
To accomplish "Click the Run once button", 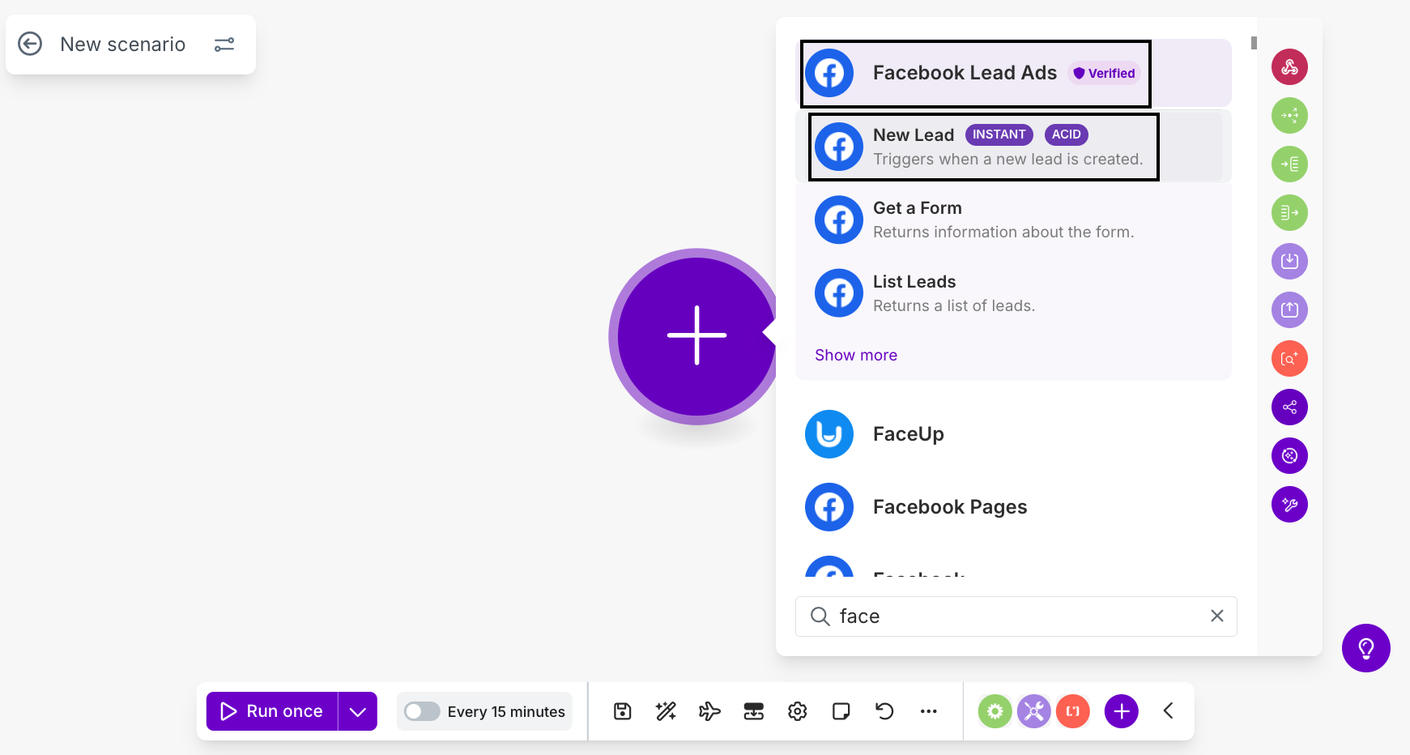I will [x=272, y=711].
